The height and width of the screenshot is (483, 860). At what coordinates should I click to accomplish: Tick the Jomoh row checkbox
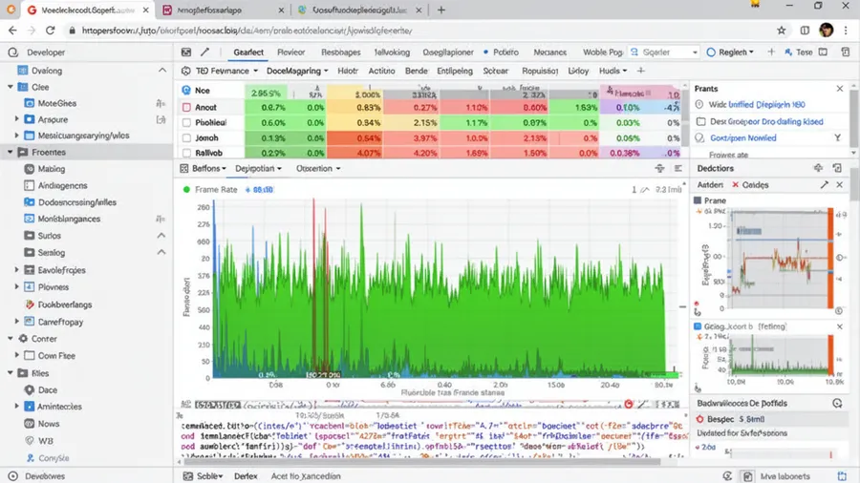tap(186, 138)
